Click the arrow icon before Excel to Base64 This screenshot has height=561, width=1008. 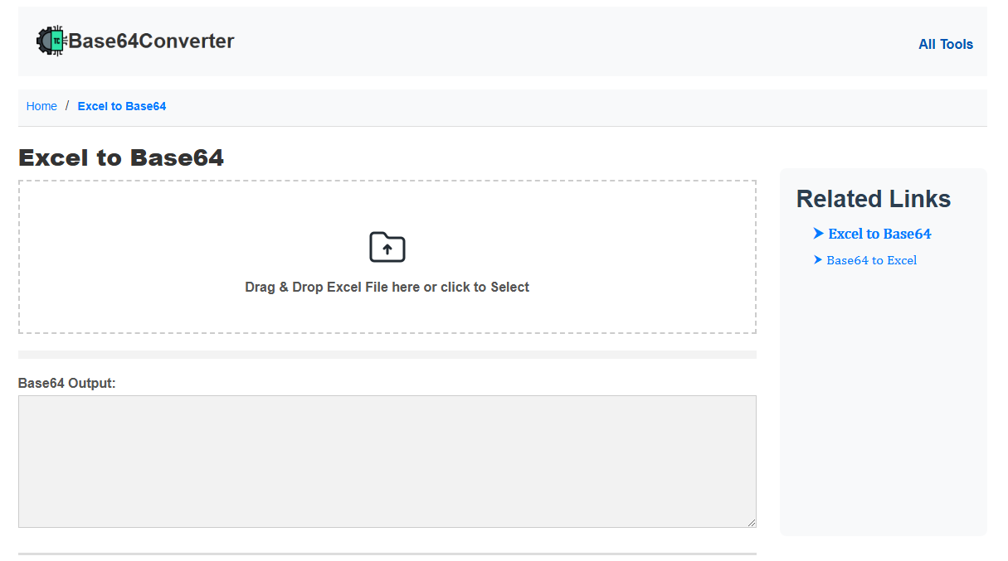[x=818, y=234]
